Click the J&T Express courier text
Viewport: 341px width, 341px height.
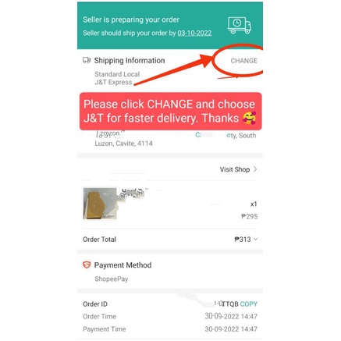coord(113,82)
